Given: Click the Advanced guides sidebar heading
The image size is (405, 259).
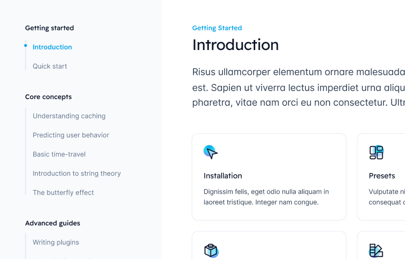Looking at the screenshot, I should coord(53,223).
